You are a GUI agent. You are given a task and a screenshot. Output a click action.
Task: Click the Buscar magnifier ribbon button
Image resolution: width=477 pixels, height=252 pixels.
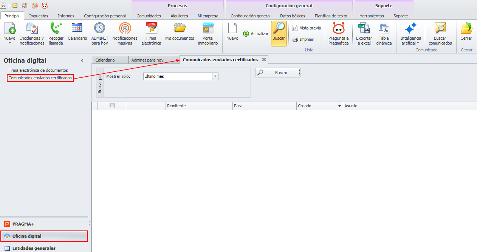point(279,34)
